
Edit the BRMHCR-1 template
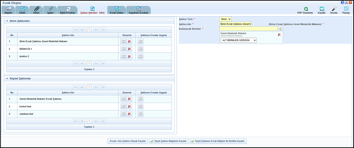123,49
